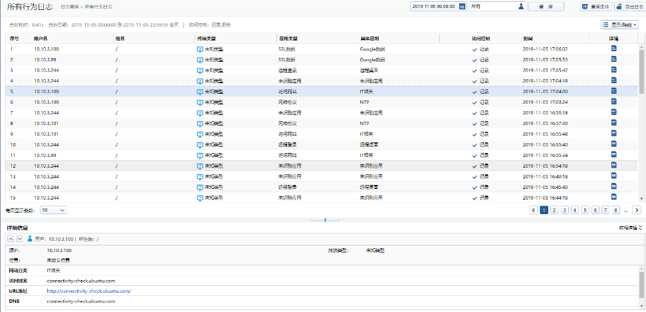Open the date picker calendar icon
646x312 pixels.
(x=462, y=6)
